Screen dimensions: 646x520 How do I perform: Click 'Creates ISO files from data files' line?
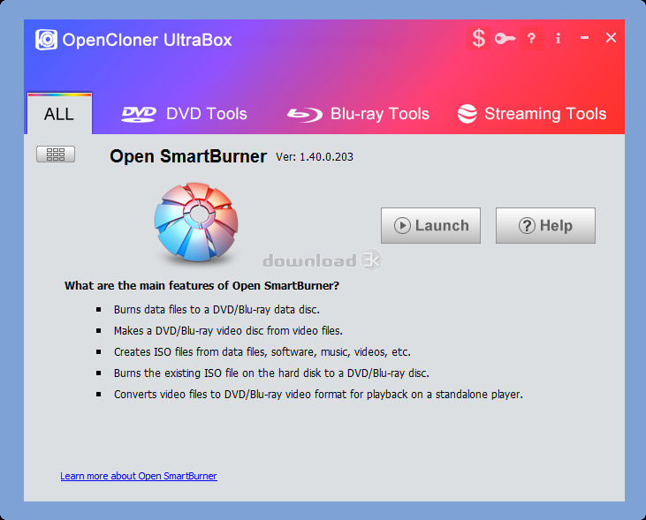coord(262,352)
